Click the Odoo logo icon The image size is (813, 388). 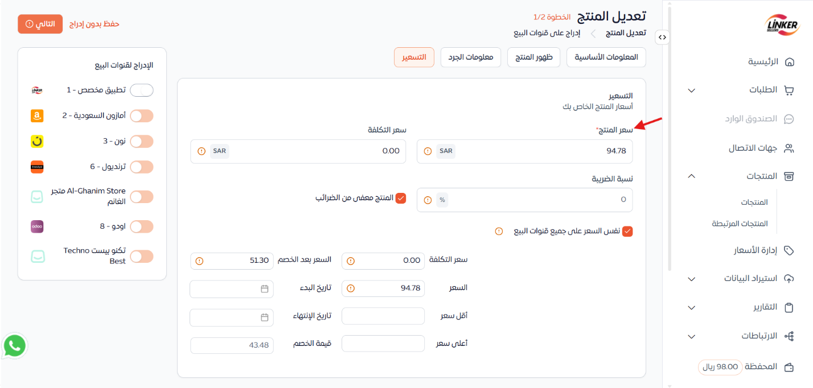tap(37, 226)
